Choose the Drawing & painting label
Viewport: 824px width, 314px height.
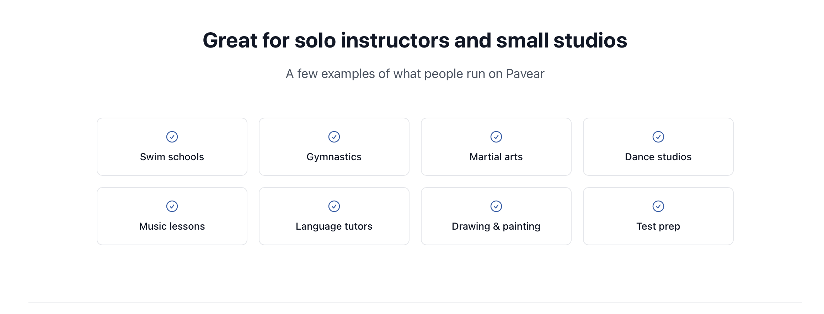tap(496, 226)
